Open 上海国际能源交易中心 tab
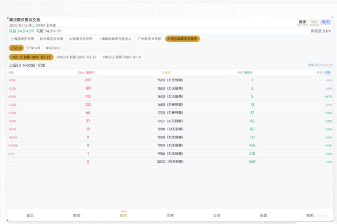This screenshot has width=337, height=224. 115,39
